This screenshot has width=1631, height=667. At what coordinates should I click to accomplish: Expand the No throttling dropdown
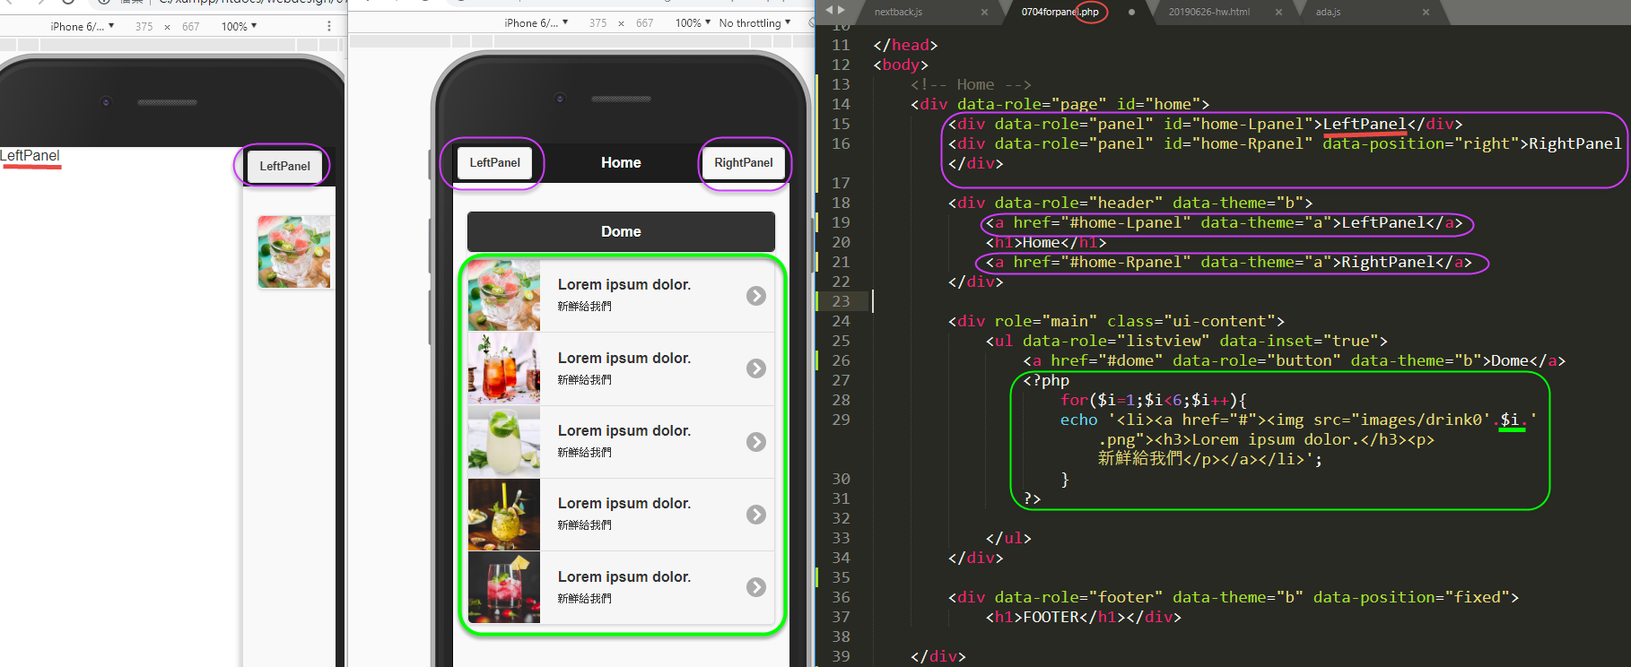(x=754, y=23)
